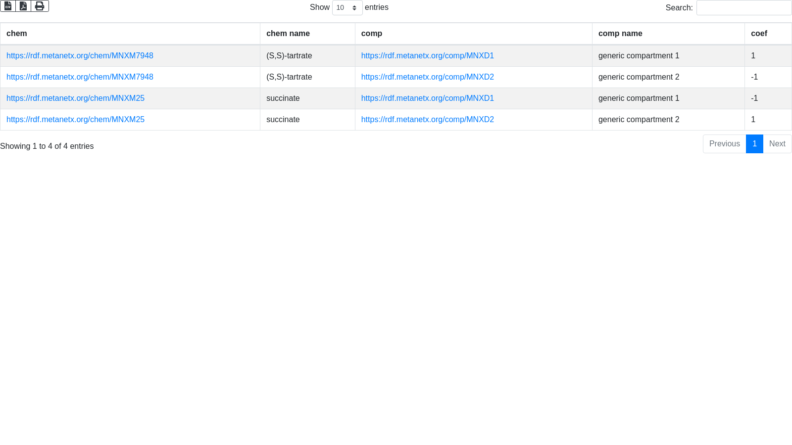Open the MNXD1 compartment link in the succinate row
The height and width of the screenshot is (445, 792).
[427, 98]
